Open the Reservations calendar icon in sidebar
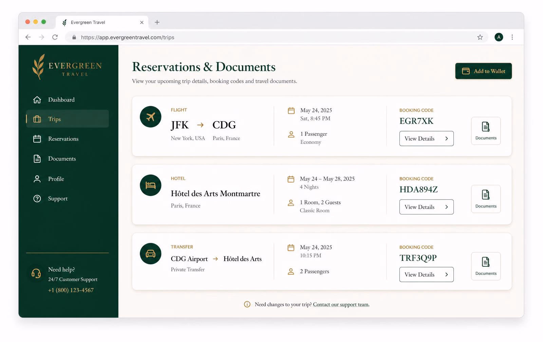 [x=37, y=139]
